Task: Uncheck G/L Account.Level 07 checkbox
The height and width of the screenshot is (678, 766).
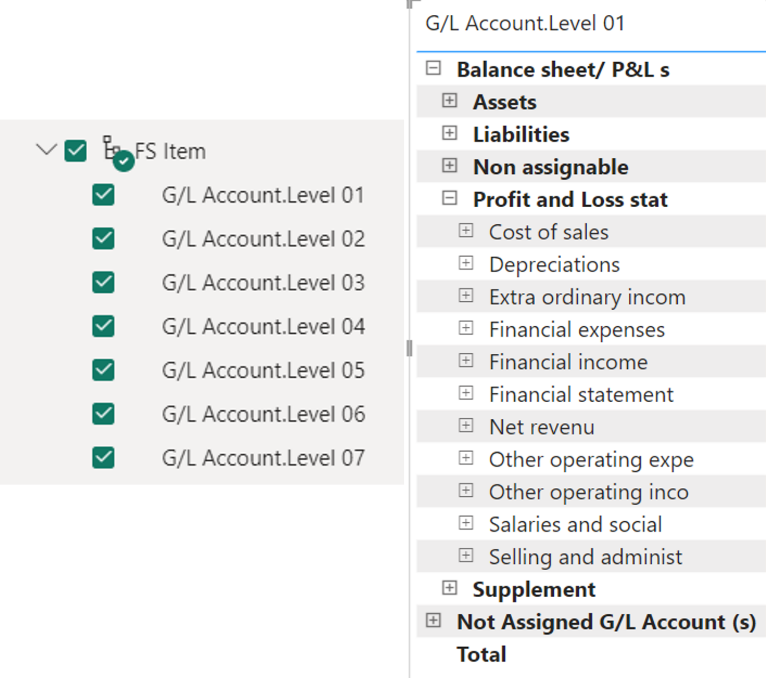Action: 103,457
